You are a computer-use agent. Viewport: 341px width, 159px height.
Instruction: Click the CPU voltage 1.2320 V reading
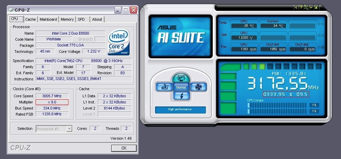244,38
